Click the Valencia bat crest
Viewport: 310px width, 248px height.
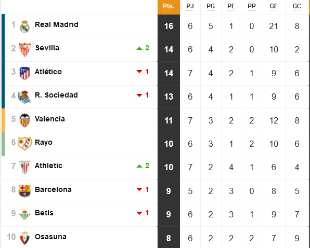click(25, 120)
